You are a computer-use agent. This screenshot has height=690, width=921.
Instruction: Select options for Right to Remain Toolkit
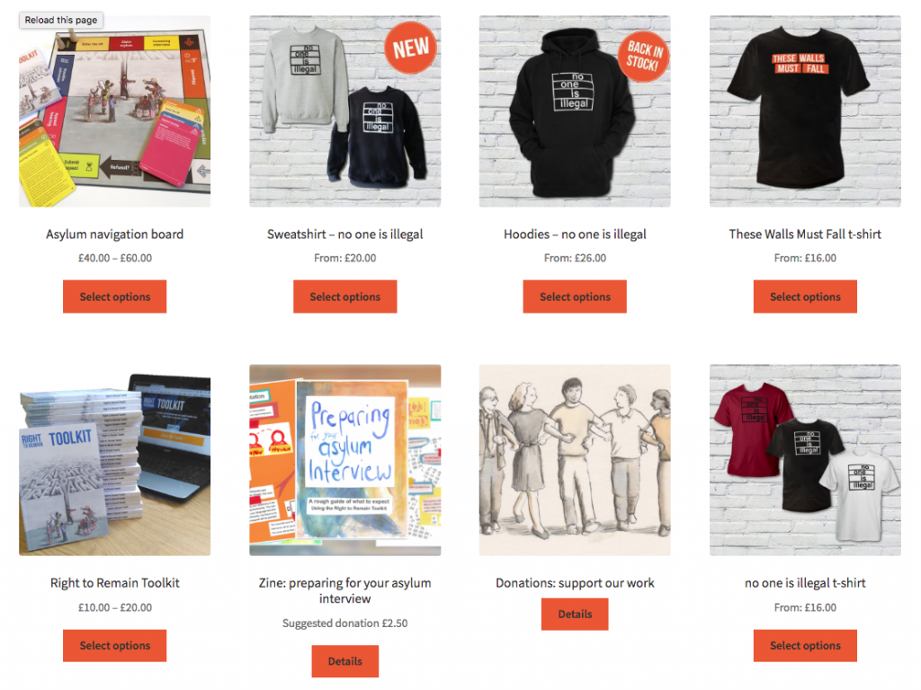(114, 645)
